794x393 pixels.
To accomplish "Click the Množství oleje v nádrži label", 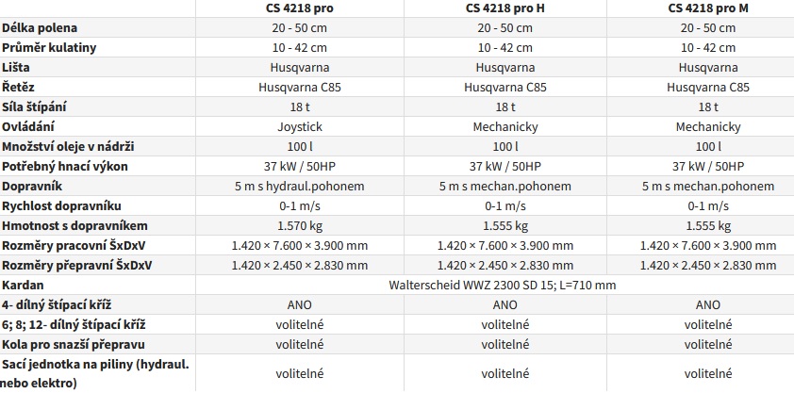I will coord(68,147).
